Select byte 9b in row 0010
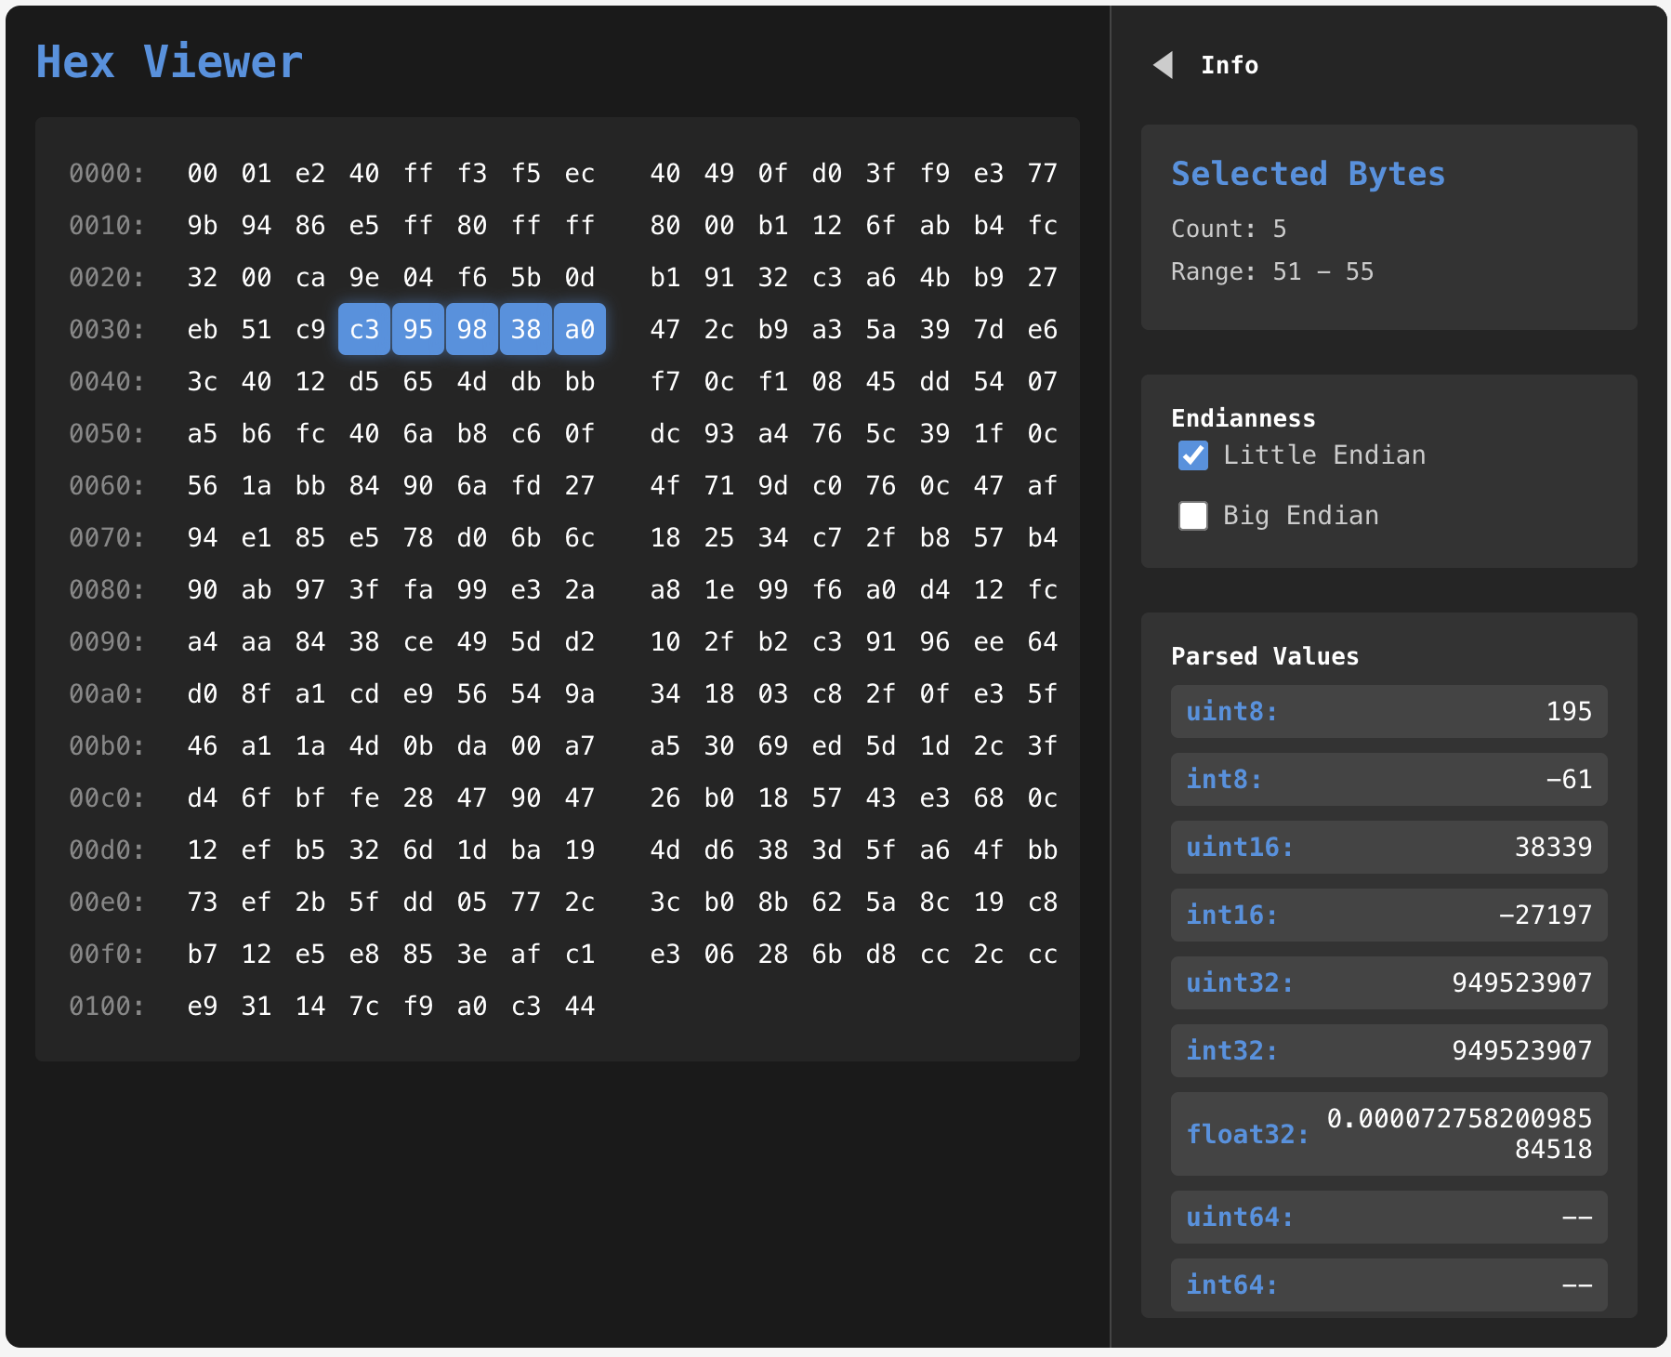Image resolution: width=1671 pixels, height=1357 pixels. 203,225
